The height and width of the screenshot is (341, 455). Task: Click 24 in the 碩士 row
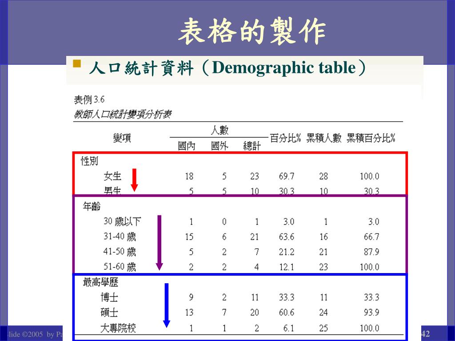[323, 313]
